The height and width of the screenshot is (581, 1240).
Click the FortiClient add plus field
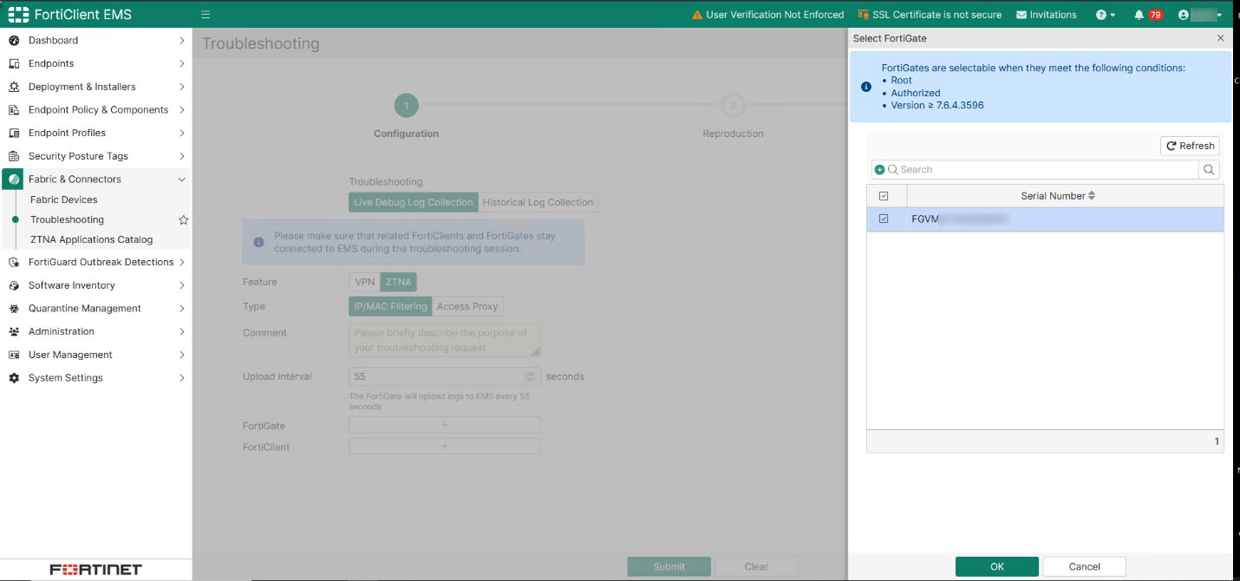[445, 446]
